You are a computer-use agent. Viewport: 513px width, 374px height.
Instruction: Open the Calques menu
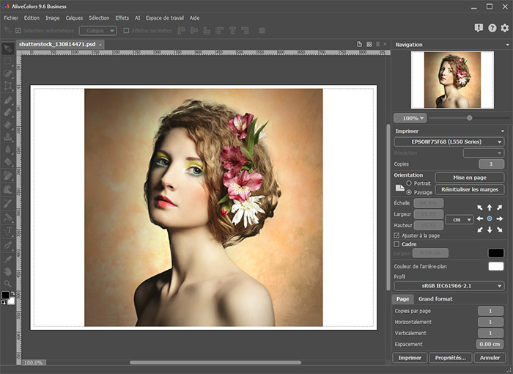(x=74, y=18)
